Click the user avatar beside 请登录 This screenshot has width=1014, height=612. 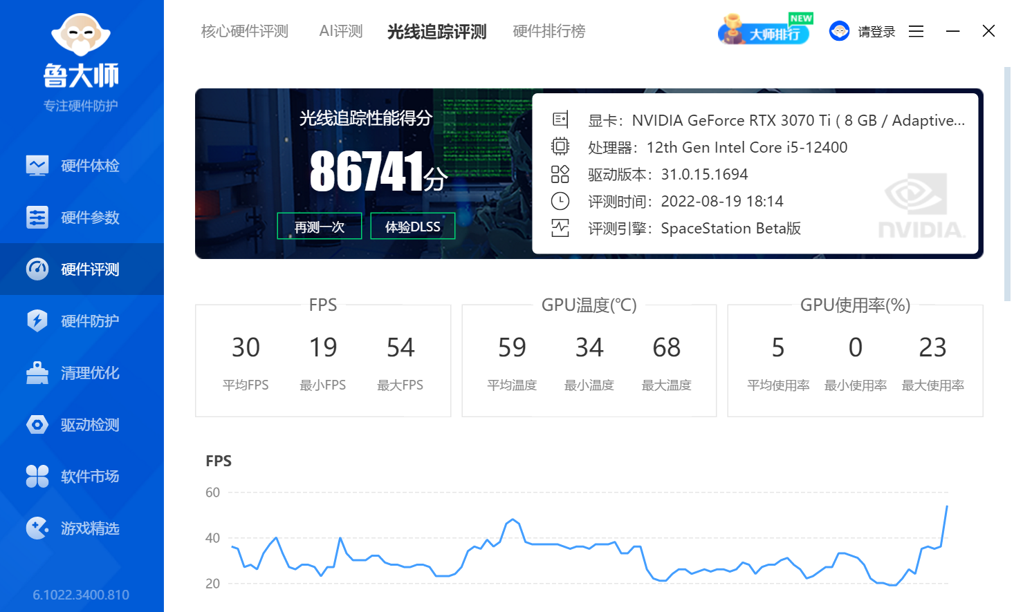tap(839, 30)
